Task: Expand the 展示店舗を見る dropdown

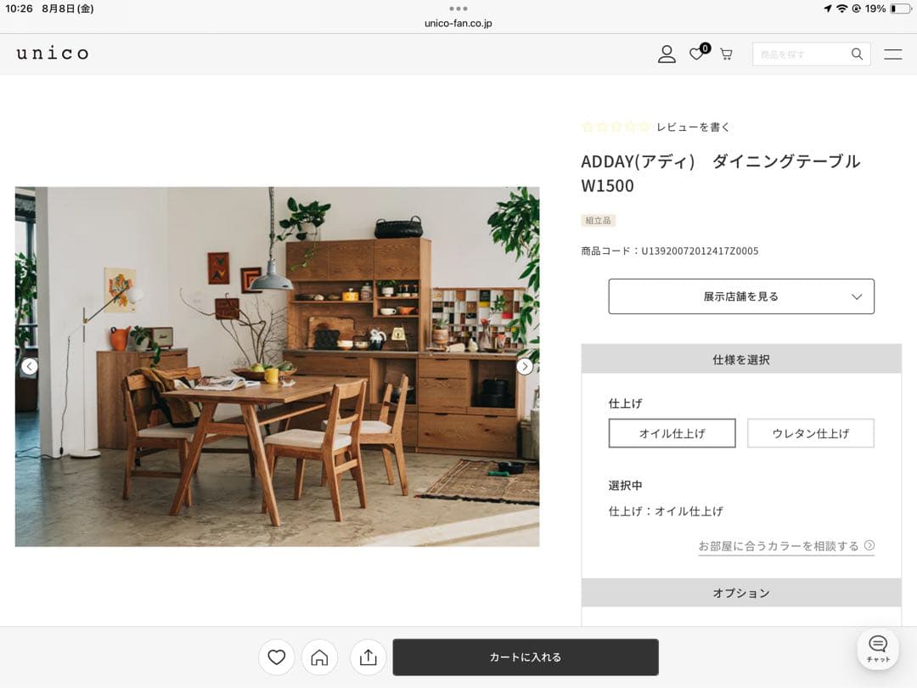Action: 740,296
